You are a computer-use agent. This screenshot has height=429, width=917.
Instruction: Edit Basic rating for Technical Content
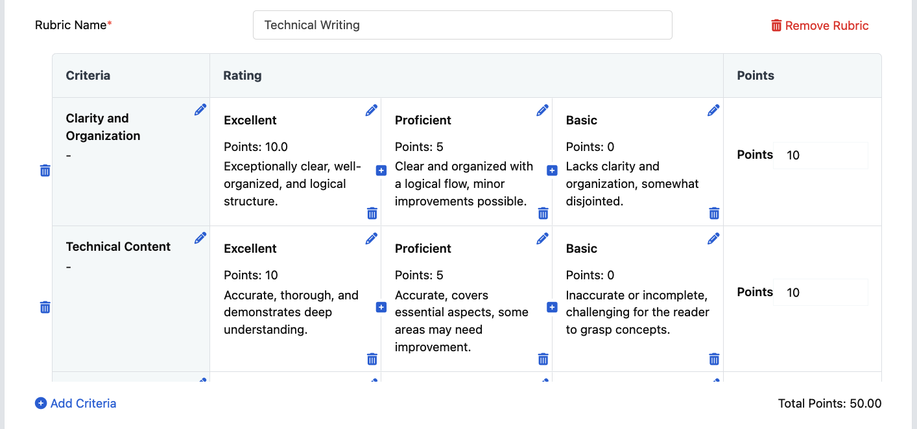pos(714,238)
